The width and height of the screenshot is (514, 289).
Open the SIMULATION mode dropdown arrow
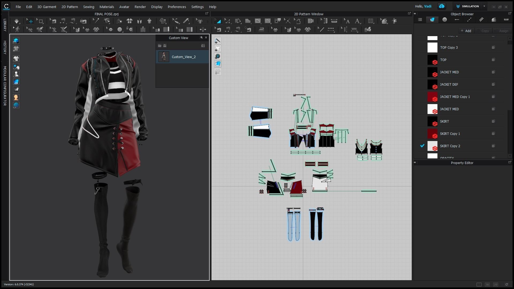[x=484, y=6]
